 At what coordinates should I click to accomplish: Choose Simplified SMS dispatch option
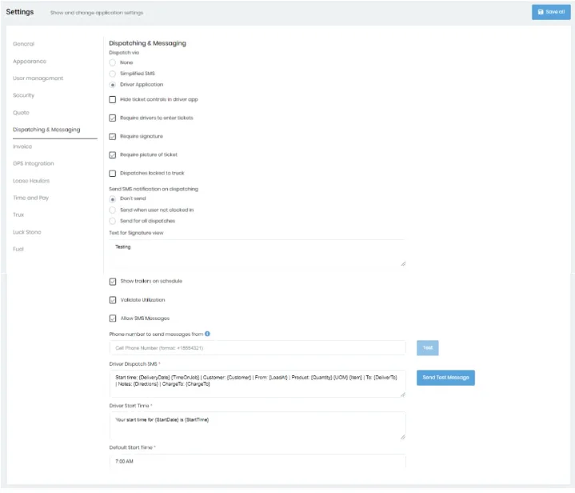click(113, 74)
